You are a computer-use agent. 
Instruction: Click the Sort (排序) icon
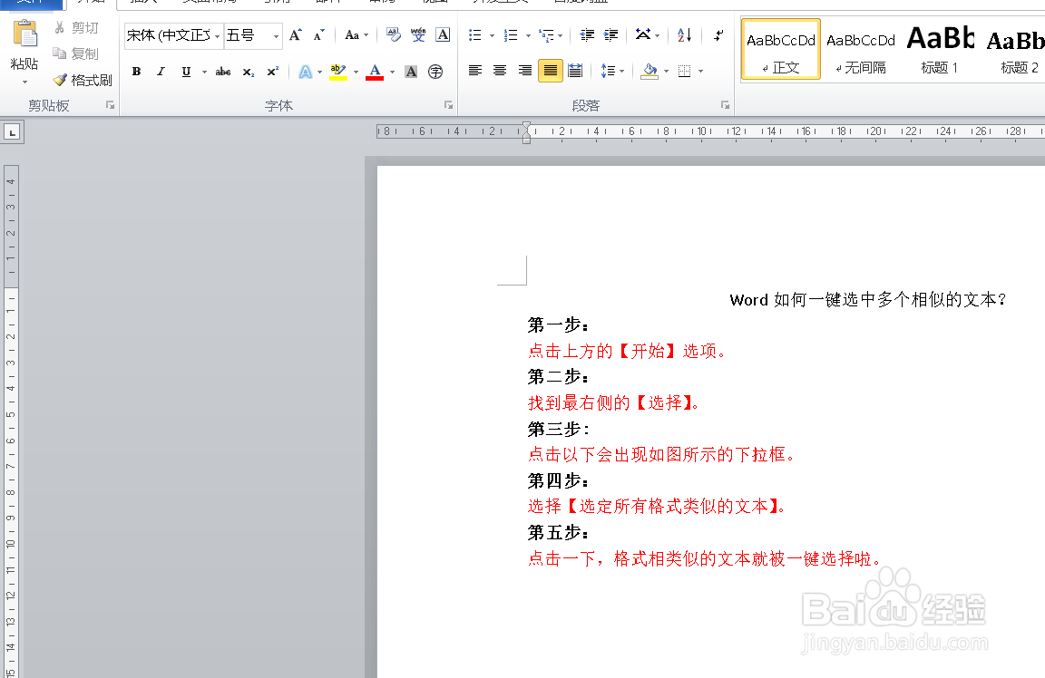pyautogui.click(x=683, y=34)
